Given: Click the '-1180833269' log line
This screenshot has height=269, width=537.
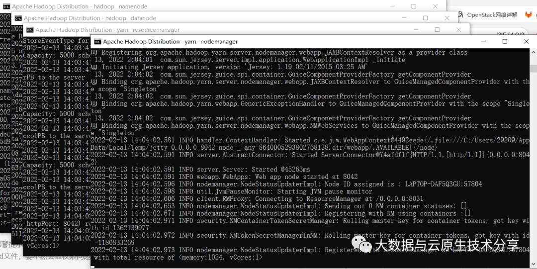Looking at the screenshot, I should 114,243.
